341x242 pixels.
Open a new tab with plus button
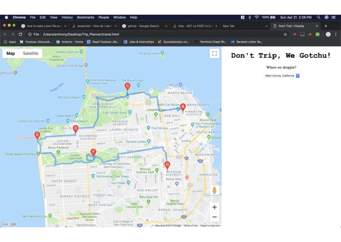[x=326, y=26]
